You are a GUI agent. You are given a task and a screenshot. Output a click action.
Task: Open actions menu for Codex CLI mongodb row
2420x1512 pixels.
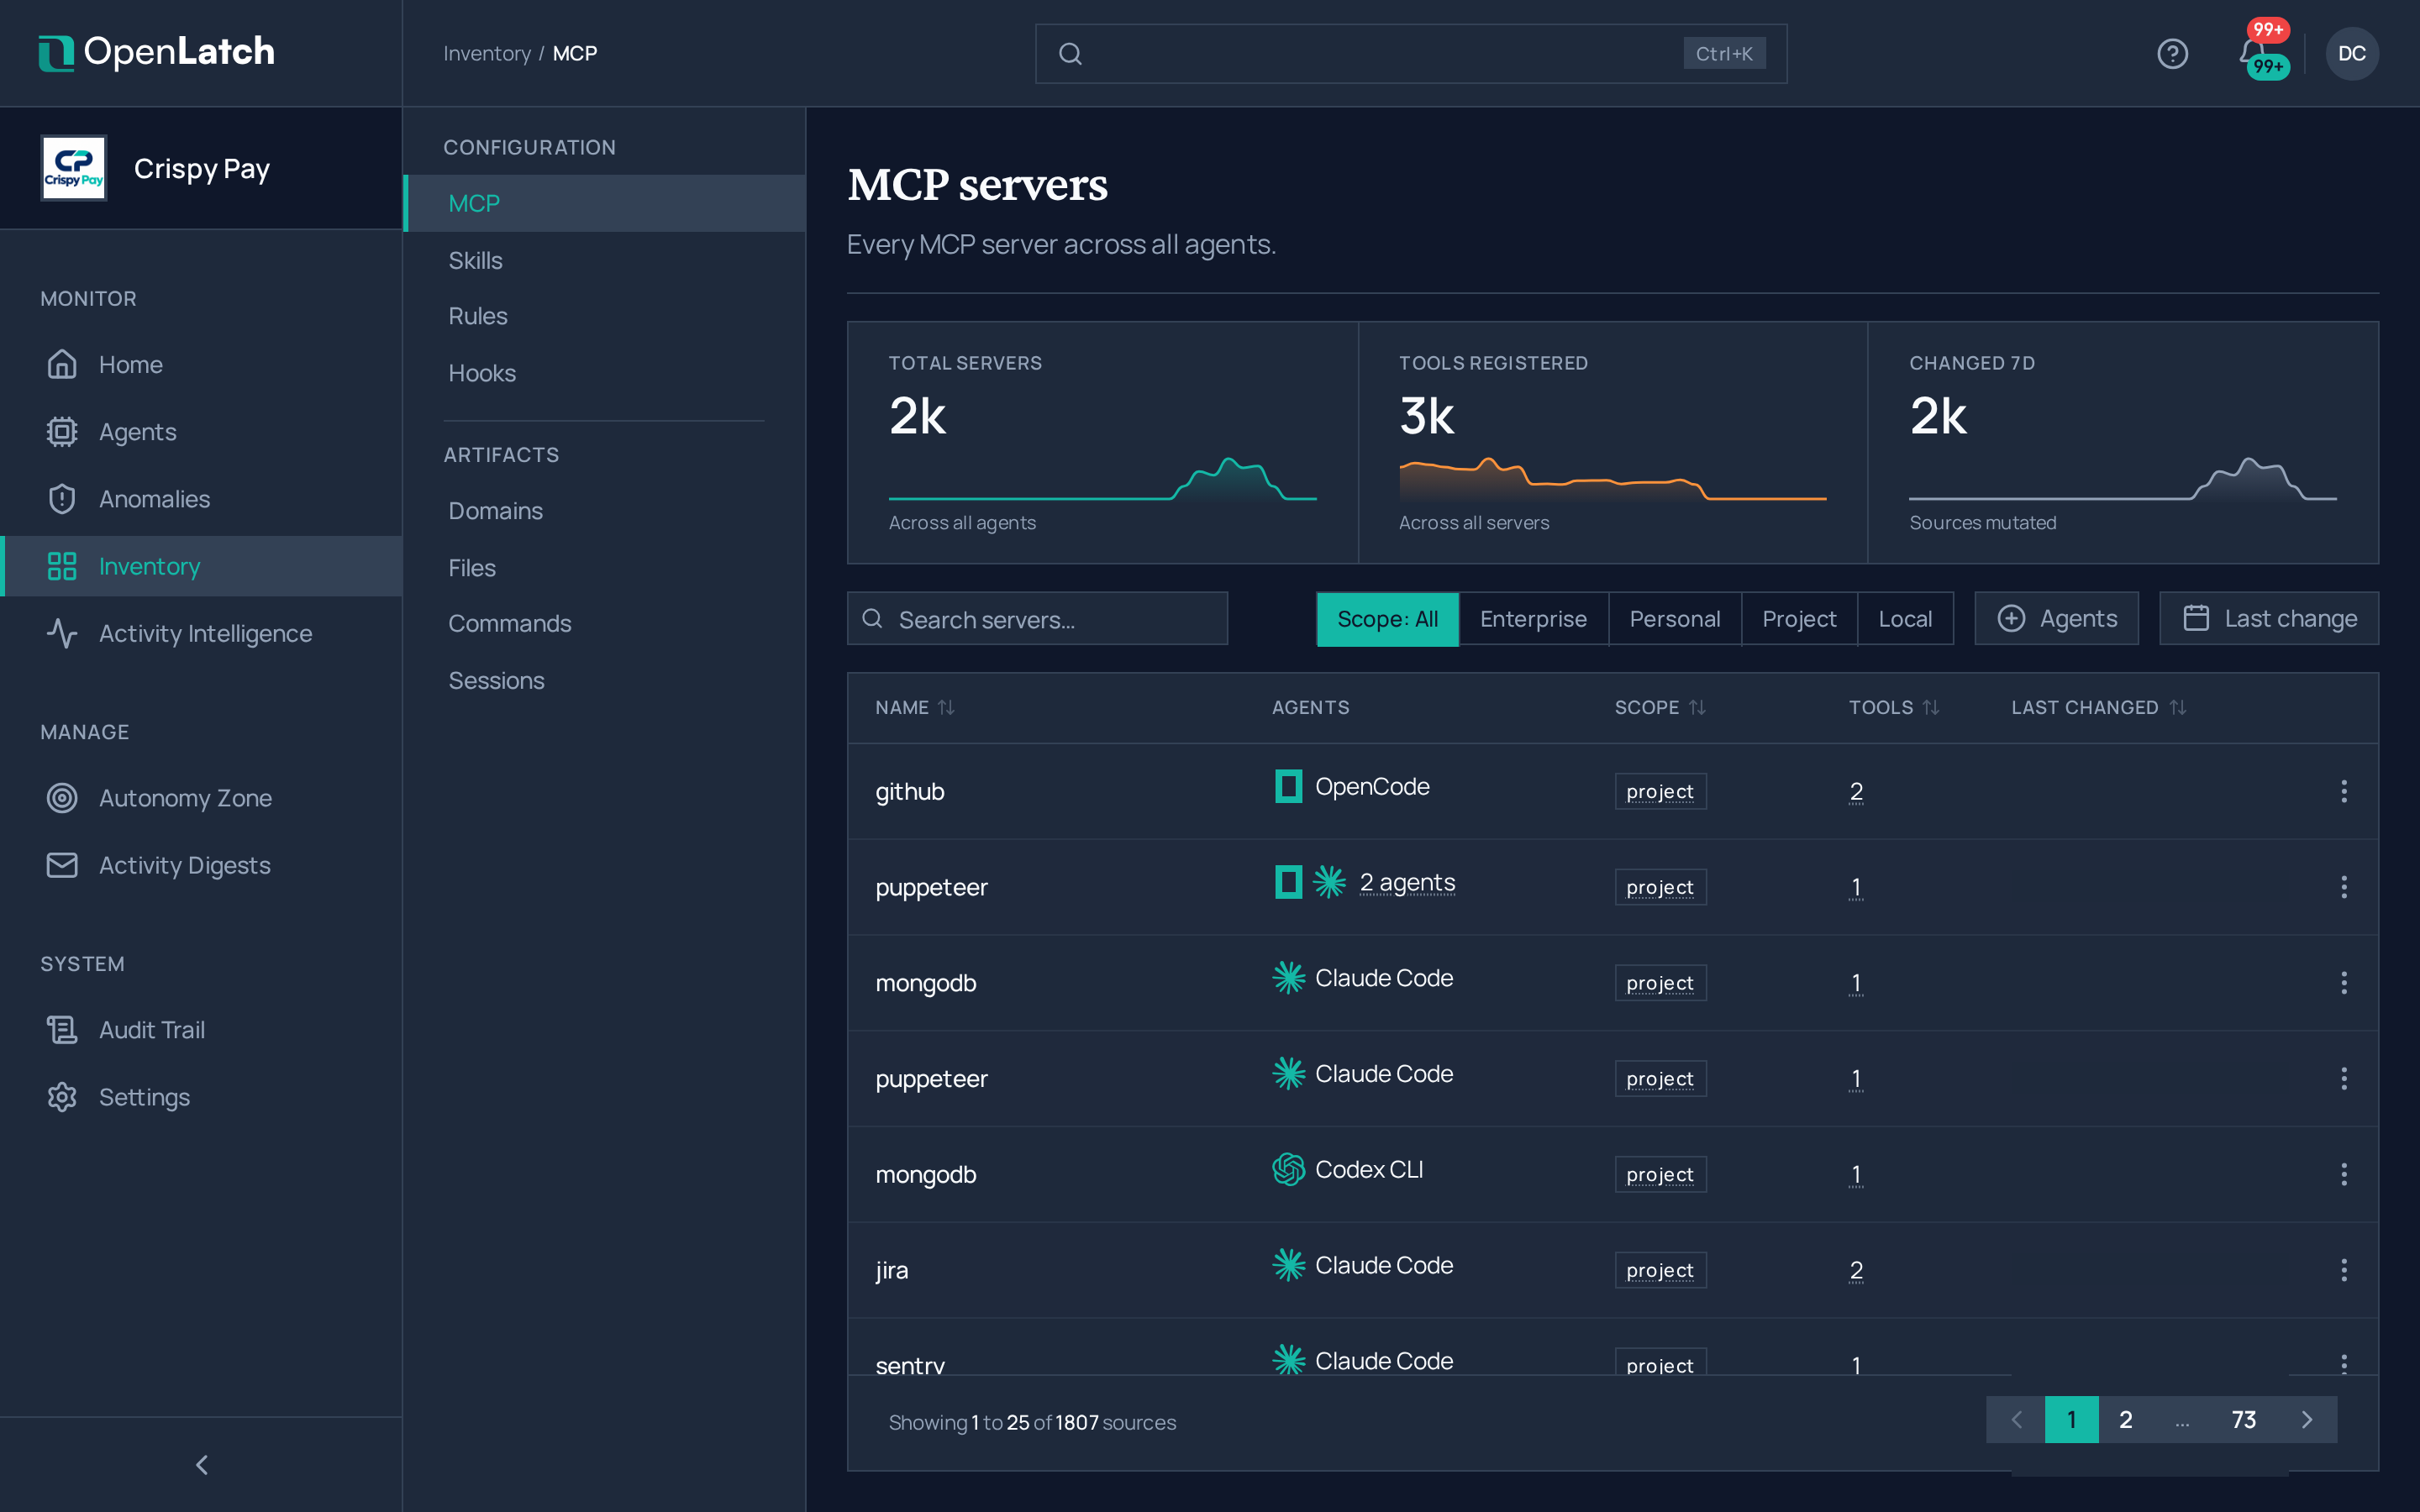click(x=2343, y=1174)
